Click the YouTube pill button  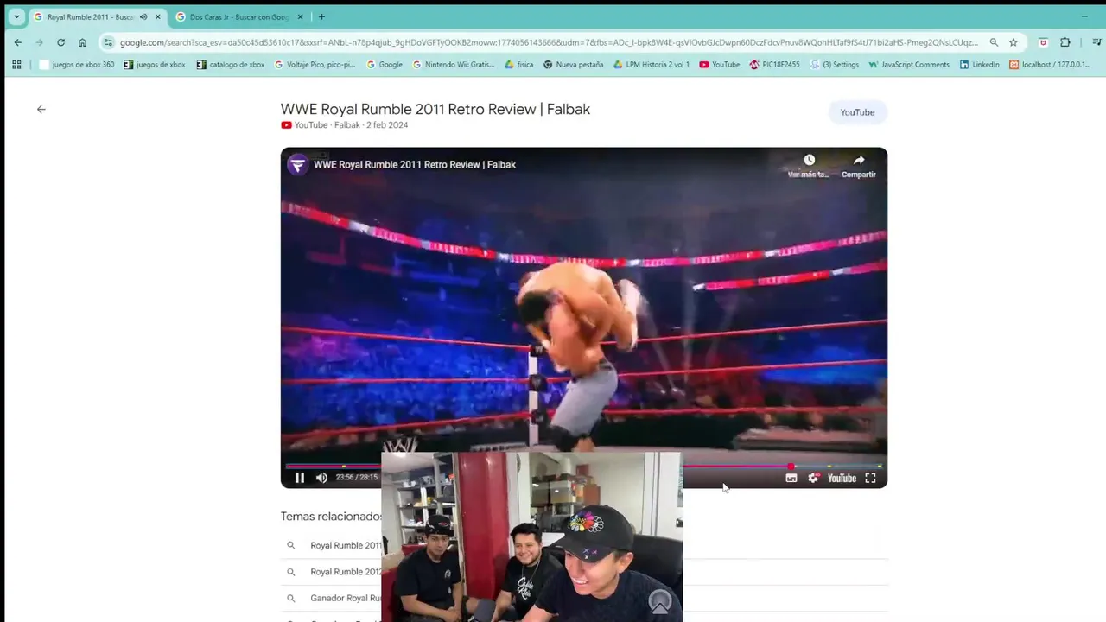[x=857, y=112]
